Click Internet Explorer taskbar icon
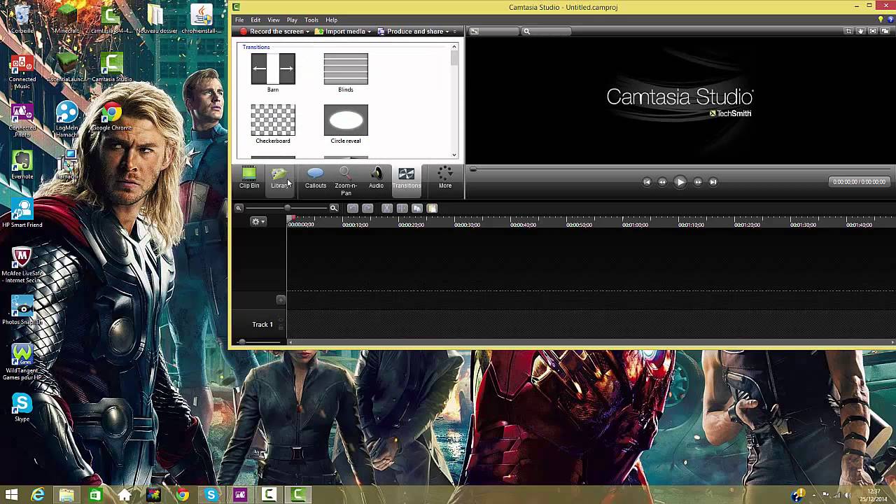The width and height of the screenshot is (896, 504). pyautogui.click(x=38, y=495)
